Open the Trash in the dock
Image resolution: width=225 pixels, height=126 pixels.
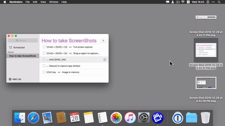205,118
